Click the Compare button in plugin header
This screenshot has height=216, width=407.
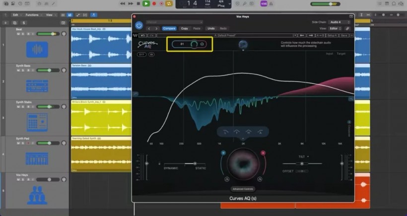169,29
